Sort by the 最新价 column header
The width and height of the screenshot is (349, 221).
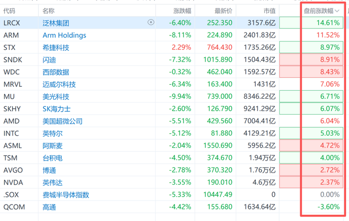(223, 11)
